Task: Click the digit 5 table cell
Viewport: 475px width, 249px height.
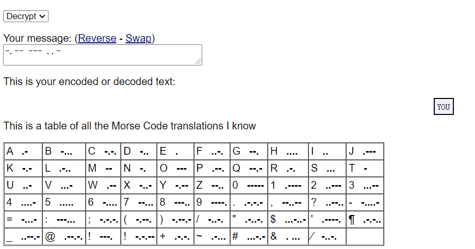Action: pyautogui.click(x=63, y=202)
